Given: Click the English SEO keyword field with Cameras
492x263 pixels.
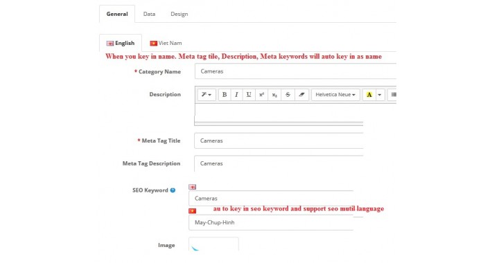Looking at the screenshot, I should (271, 198).
